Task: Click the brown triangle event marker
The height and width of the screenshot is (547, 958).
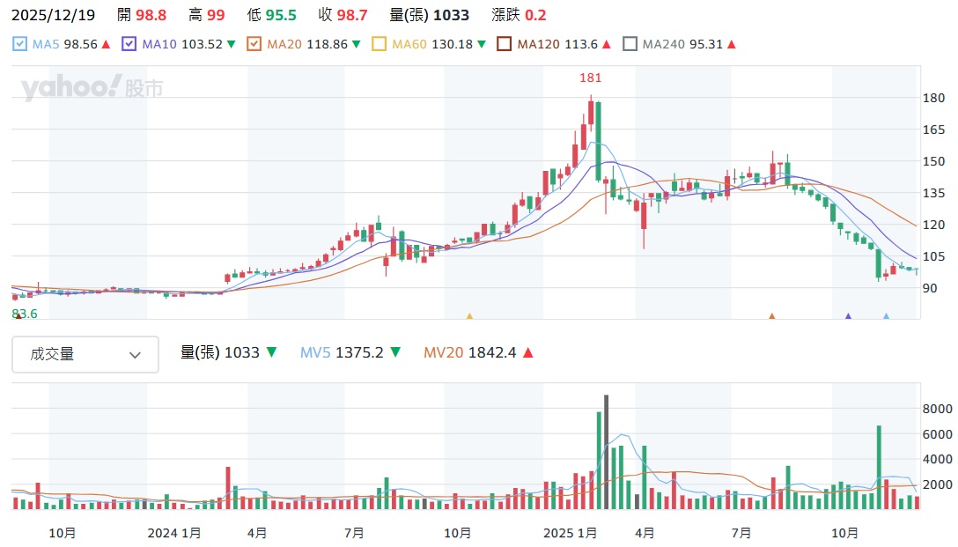Action: coord(772,316)
